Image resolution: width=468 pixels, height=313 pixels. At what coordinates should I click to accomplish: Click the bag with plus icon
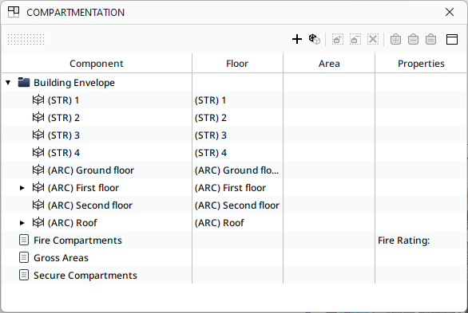[x=395, y=39]
